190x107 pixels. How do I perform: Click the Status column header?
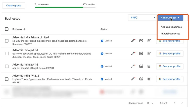[104, 29]
